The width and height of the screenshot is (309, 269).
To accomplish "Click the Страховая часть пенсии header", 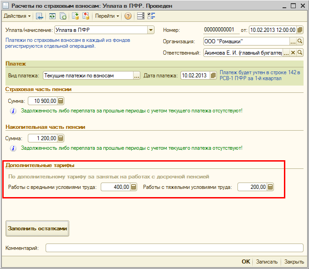I will [x=38, y=89].
